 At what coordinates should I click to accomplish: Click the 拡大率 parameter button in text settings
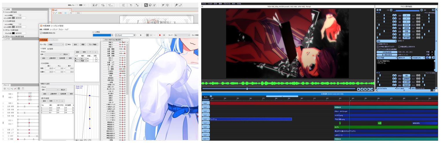pyautogui.click(x=407, y=25)
